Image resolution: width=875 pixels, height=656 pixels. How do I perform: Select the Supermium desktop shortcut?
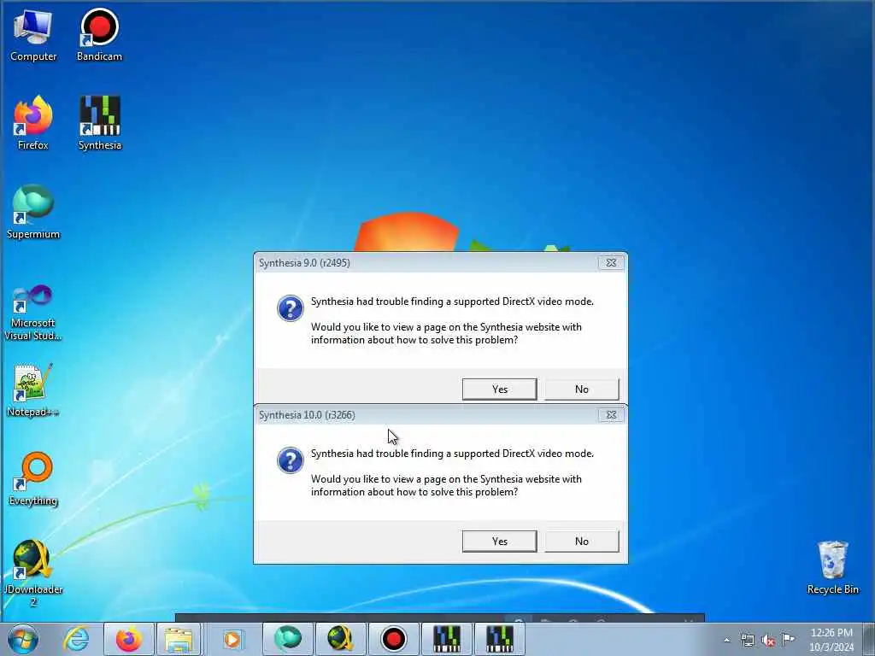coord(33,212)
